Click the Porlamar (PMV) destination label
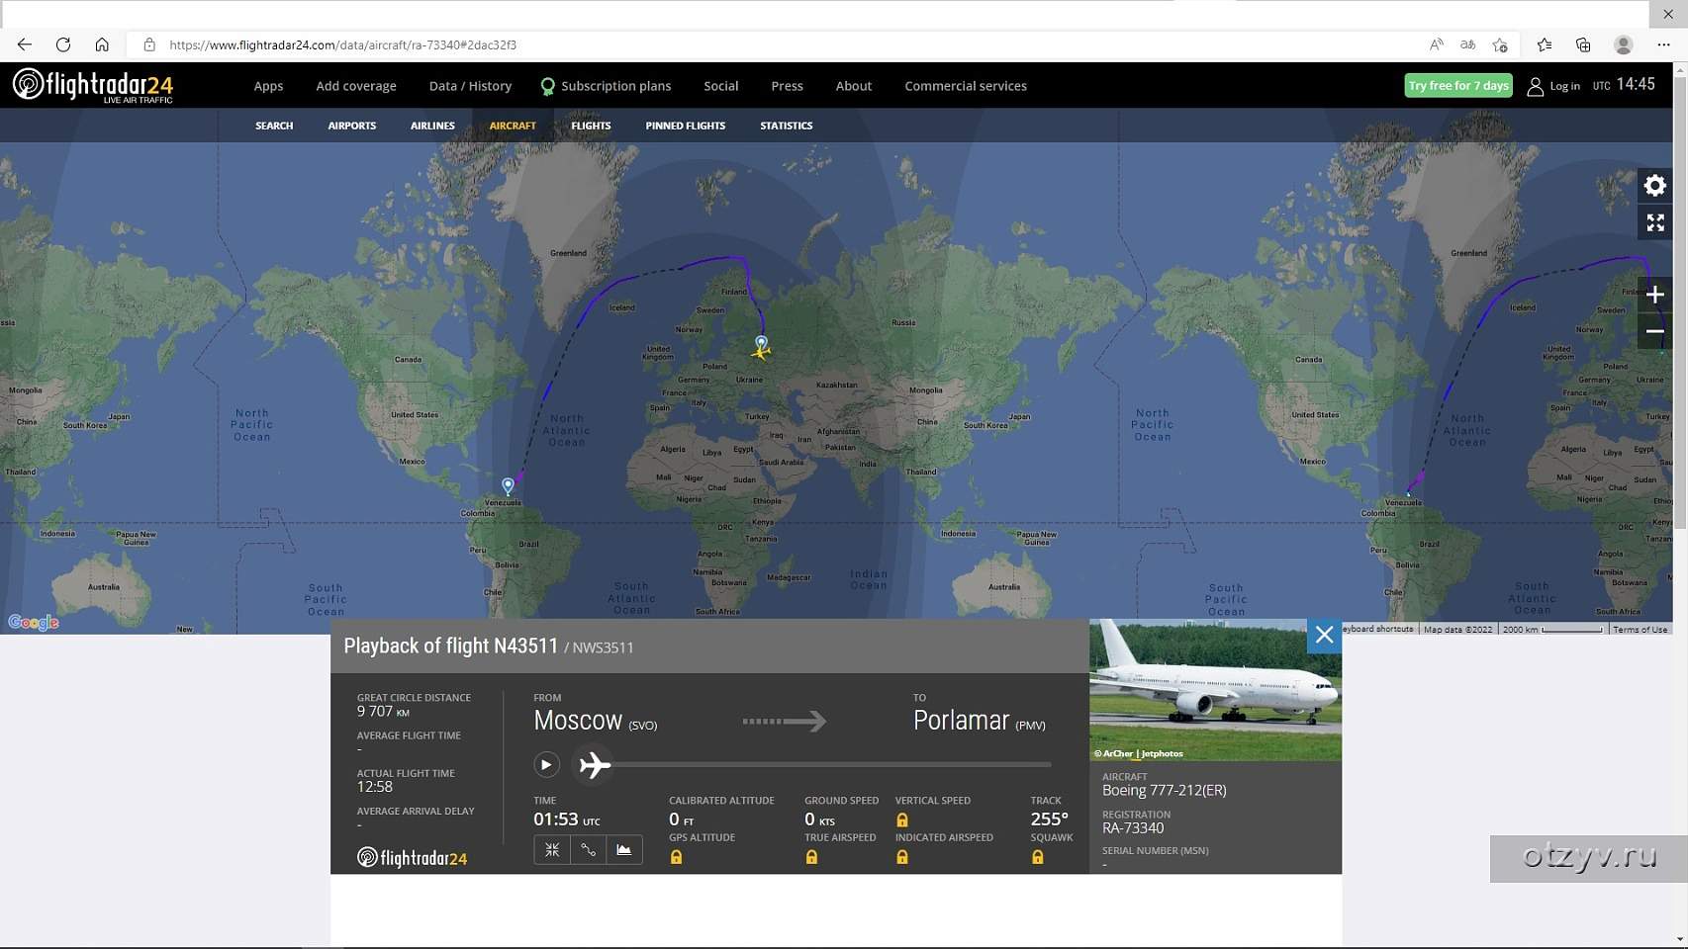The height and width of the screenshot is (949, 1688). [x=980, y=721]
